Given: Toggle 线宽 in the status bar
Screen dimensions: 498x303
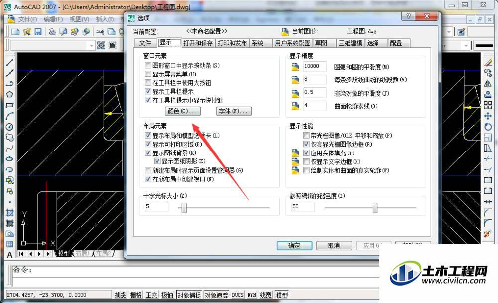Looking at the screenshot, I should 265,295.
